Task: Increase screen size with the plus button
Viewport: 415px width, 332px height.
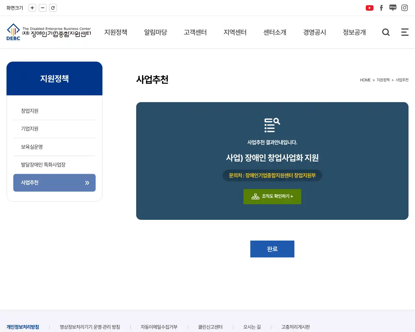Action: (32, 8)
